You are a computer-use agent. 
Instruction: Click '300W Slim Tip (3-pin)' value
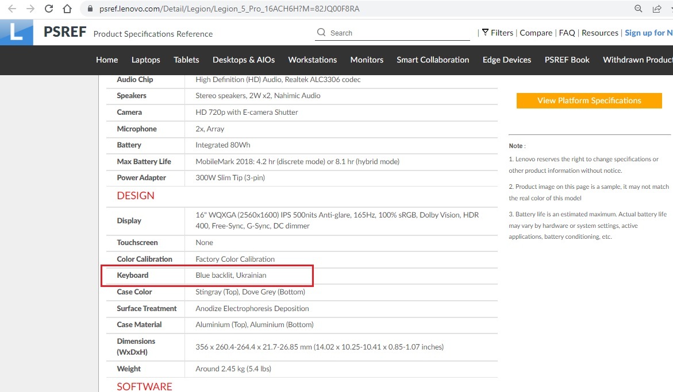230,178
